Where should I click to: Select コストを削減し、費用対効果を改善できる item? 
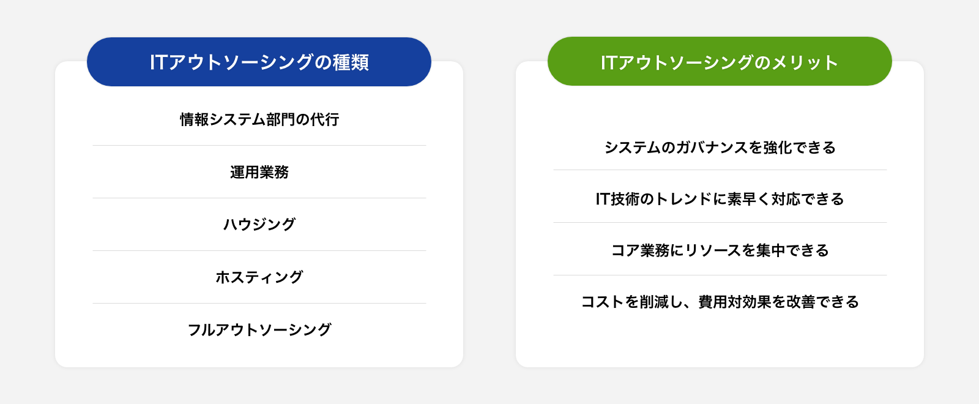(720, 302)
